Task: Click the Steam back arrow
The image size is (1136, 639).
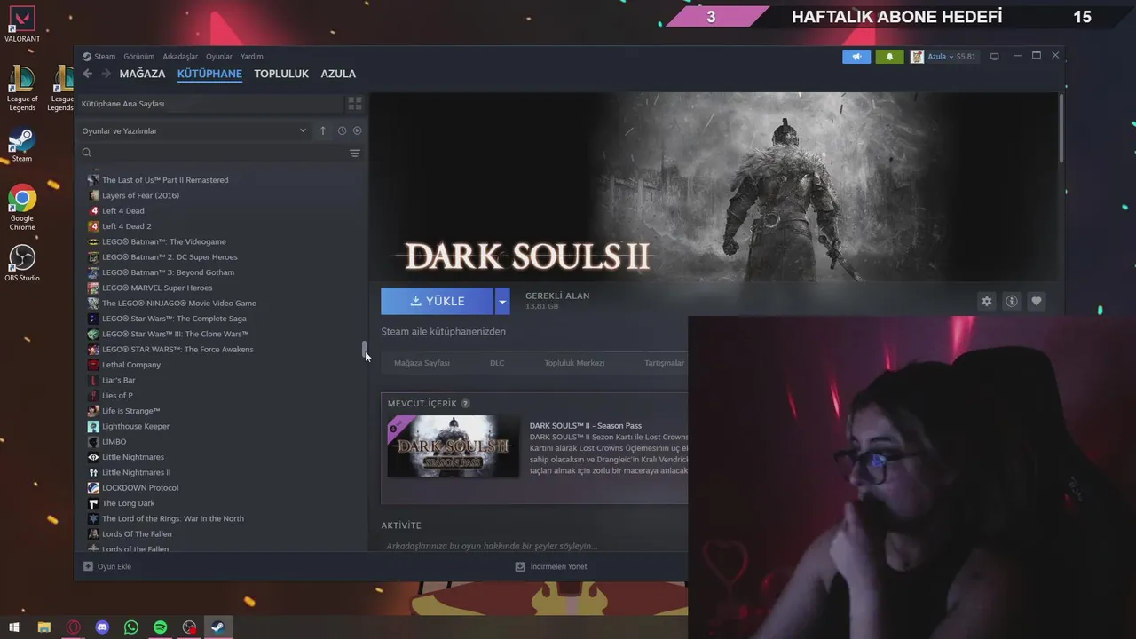Action: pyautogui.click(x=87, y=74)
